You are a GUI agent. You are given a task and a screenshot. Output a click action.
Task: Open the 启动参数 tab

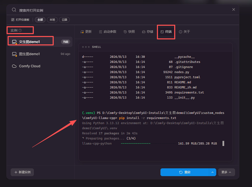tap(108, 32)
